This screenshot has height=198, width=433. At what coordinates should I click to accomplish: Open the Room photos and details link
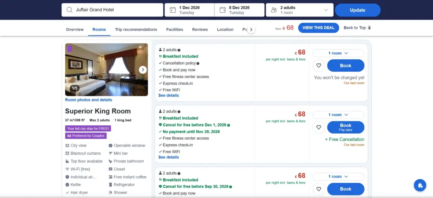tap(89, 100)
